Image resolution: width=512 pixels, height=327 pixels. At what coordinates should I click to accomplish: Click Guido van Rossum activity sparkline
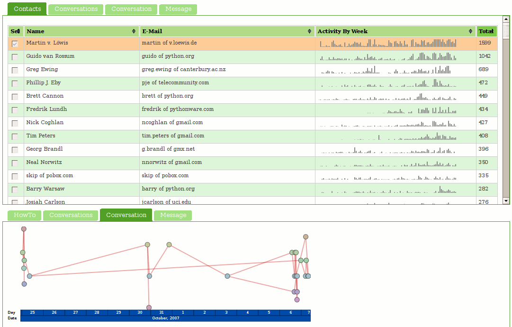[388, 56]
